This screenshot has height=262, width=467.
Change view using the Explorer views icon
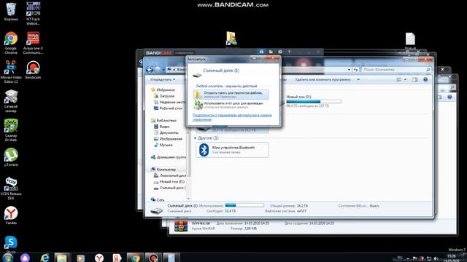399,79
